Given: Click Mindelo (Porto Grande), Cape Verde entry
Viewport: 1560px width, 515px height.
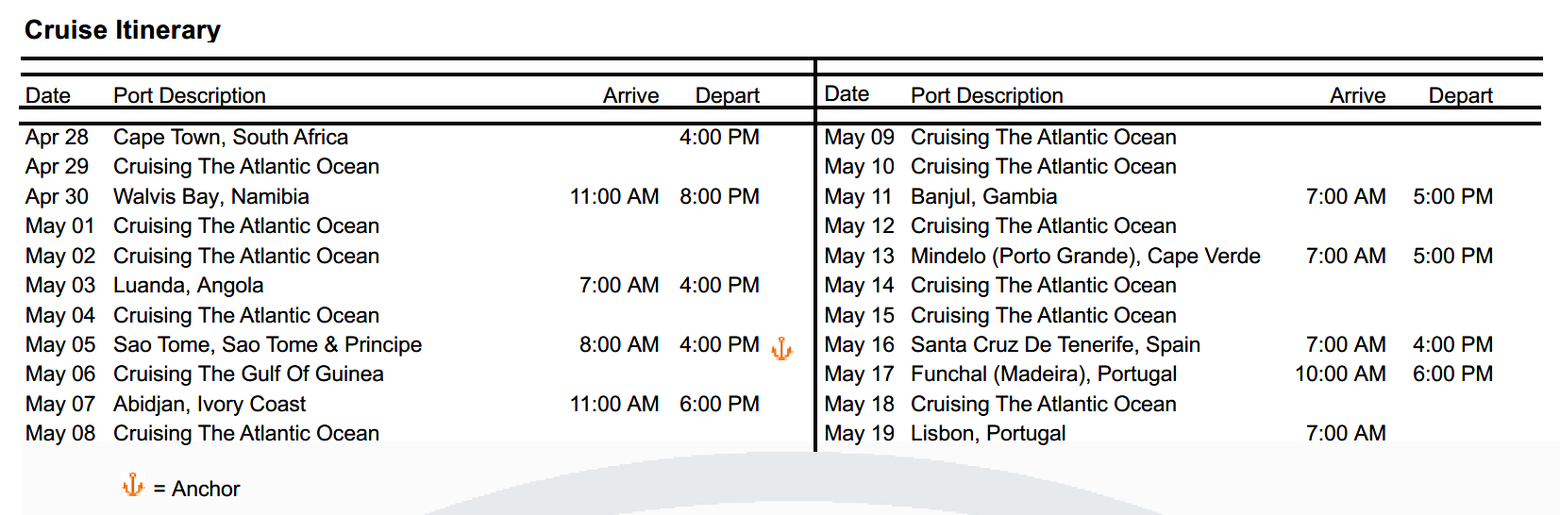Looking at the screenshot, I should click(1085, 256).
